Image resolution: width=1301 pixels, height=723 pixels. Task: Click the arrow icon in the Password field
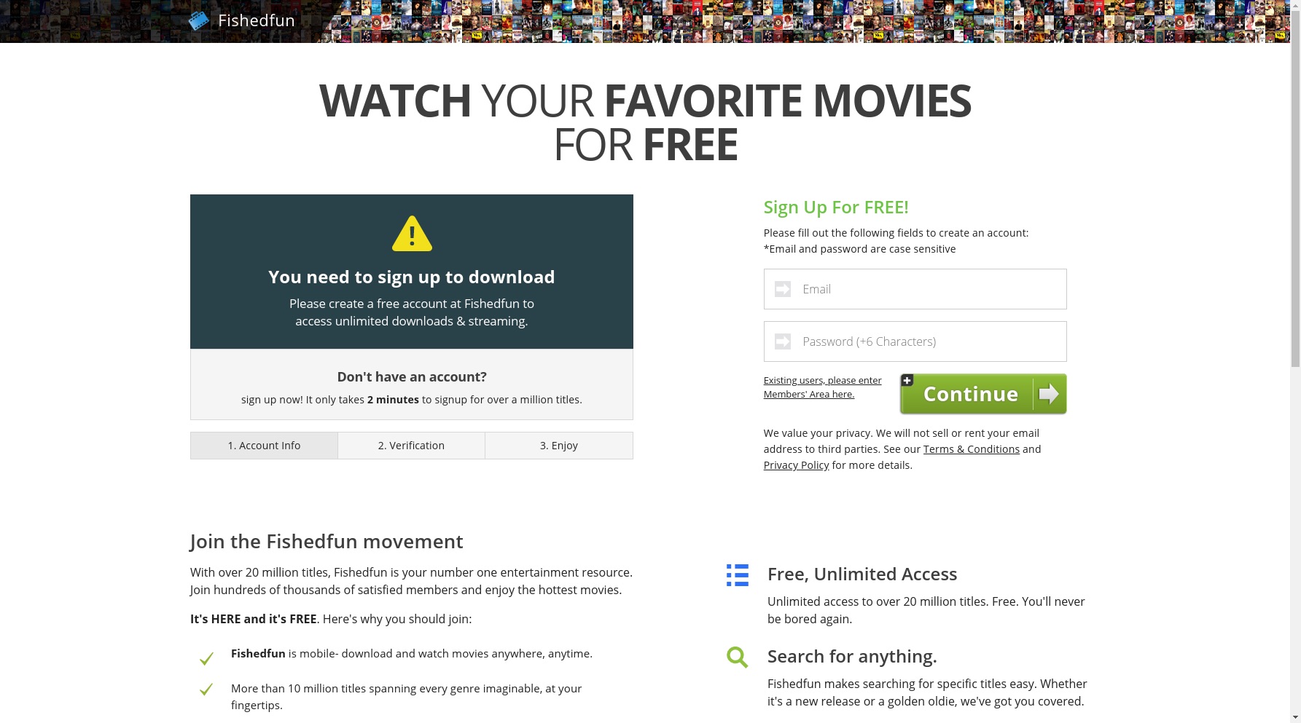(783, 341)
